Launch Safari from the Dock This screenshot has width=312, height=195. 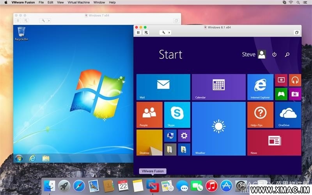click(79, 186)
